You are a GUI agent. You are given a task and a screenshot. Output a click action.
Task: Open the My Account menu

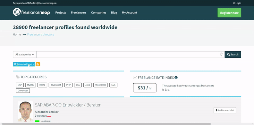click(130, 13)
